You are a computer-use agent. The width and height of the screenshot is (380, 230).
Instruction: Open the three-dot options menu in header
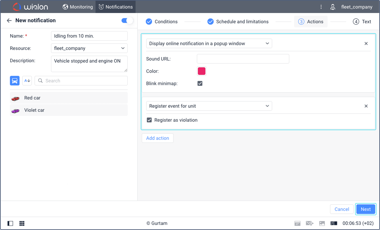point(321,7)
